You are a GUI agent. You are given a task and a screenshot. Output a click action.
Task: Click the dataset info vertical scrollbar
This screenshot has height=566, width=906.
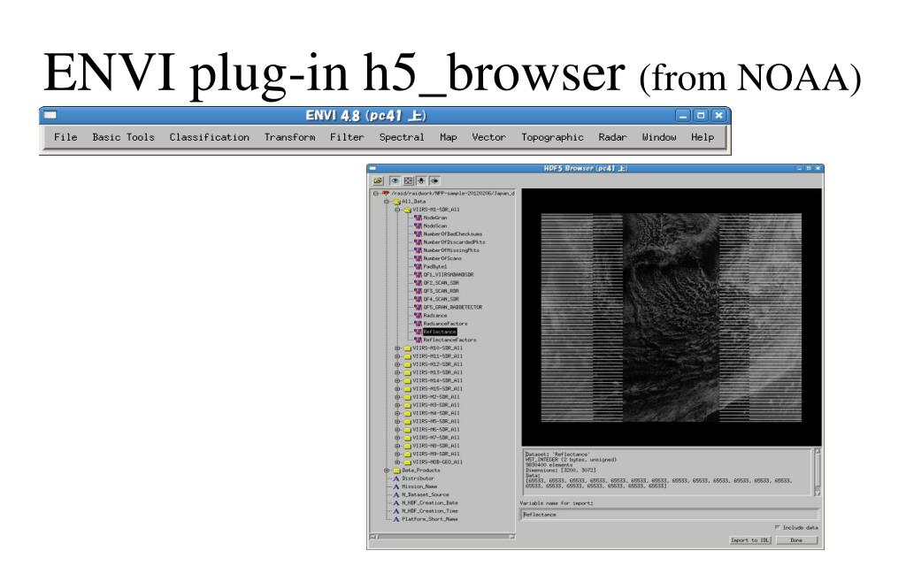(817, 472)
